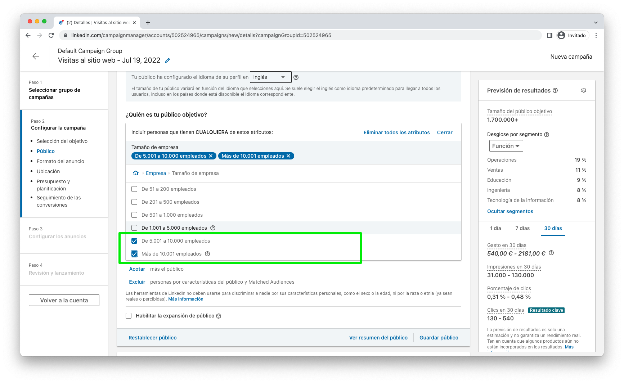
Task: Expand the browser tab search chevron
Action: 596,23
